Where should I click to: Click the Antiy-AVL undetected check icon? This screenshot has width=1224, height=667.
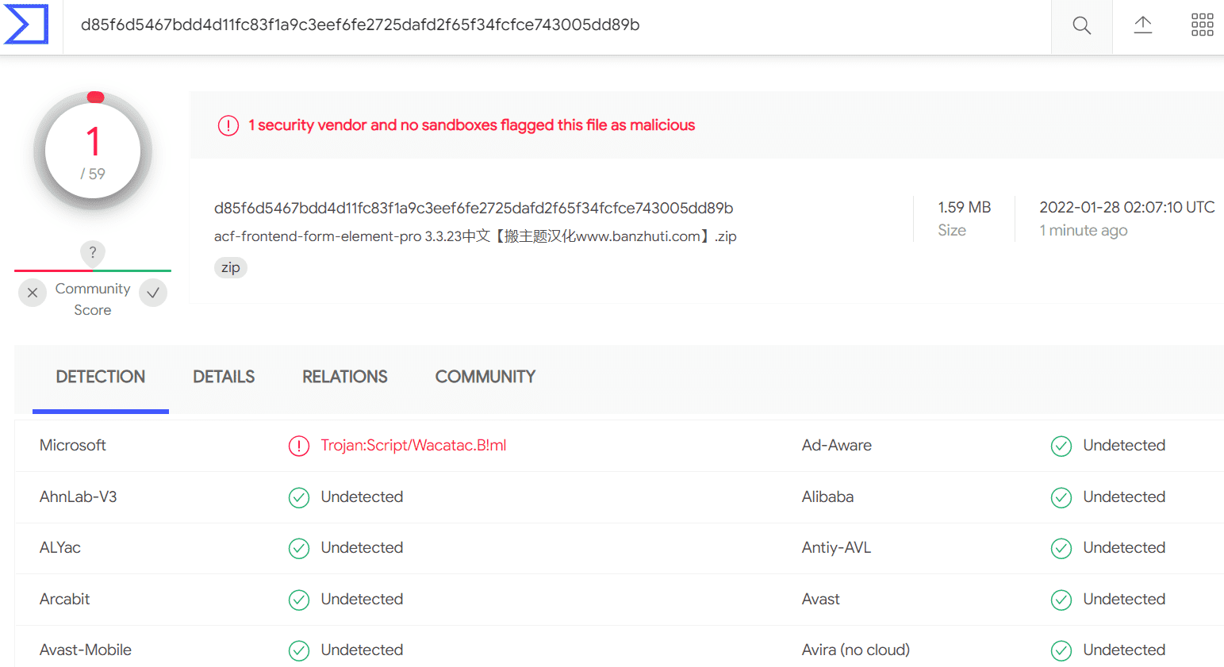1061,548
